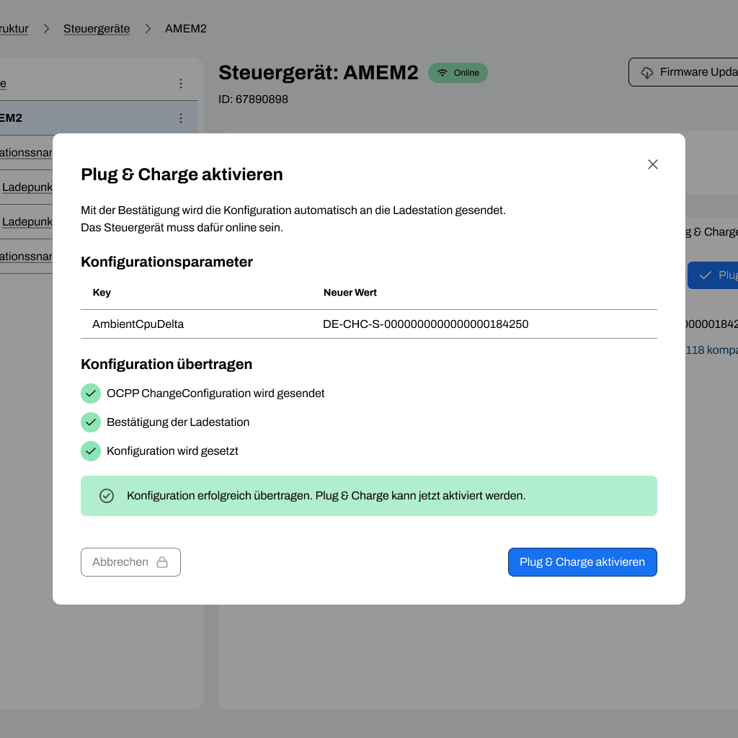Viewport: 738px width, 738px height.
Task: Click the ID: 67890898 text
Action: 253,99
